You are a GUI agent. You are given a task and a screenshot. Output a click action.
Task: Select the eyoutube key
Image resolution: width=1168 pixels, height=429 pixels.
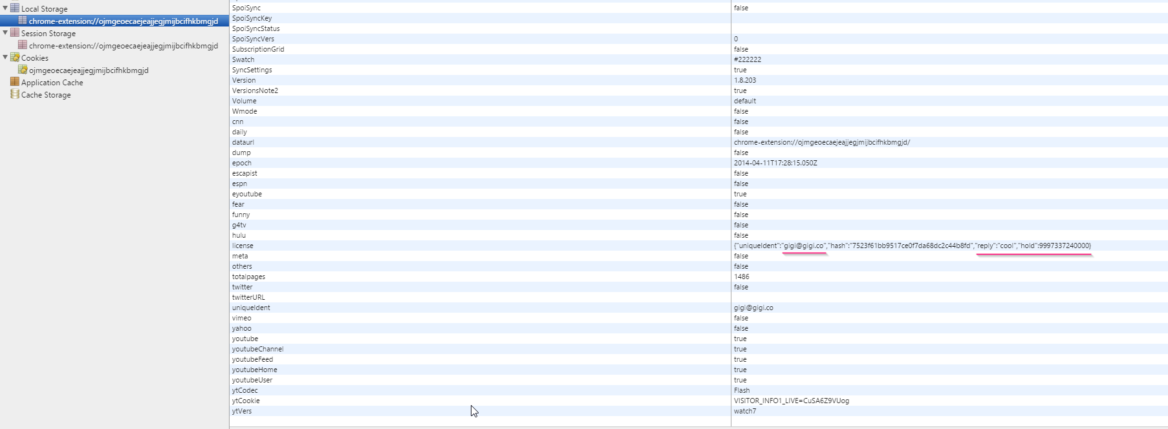pos(247,194)
